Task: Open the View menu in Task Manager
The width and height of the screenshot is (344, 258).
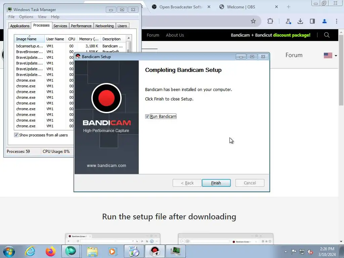Action: [42, 17]
